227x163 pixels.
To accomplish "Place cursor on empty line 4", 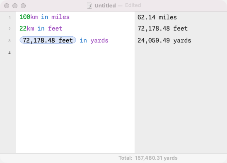I will [x=75, y=53].
